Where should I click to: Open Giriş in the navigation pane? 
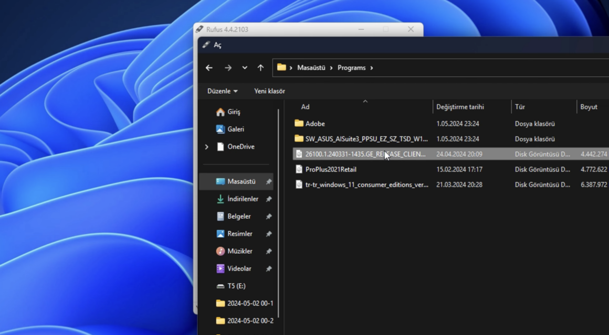[234, 112]
